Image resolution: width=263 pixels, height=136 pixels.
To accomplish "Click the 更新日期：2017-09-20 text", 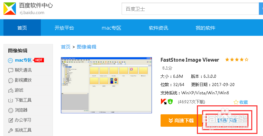I will click(x=213, y=85).
